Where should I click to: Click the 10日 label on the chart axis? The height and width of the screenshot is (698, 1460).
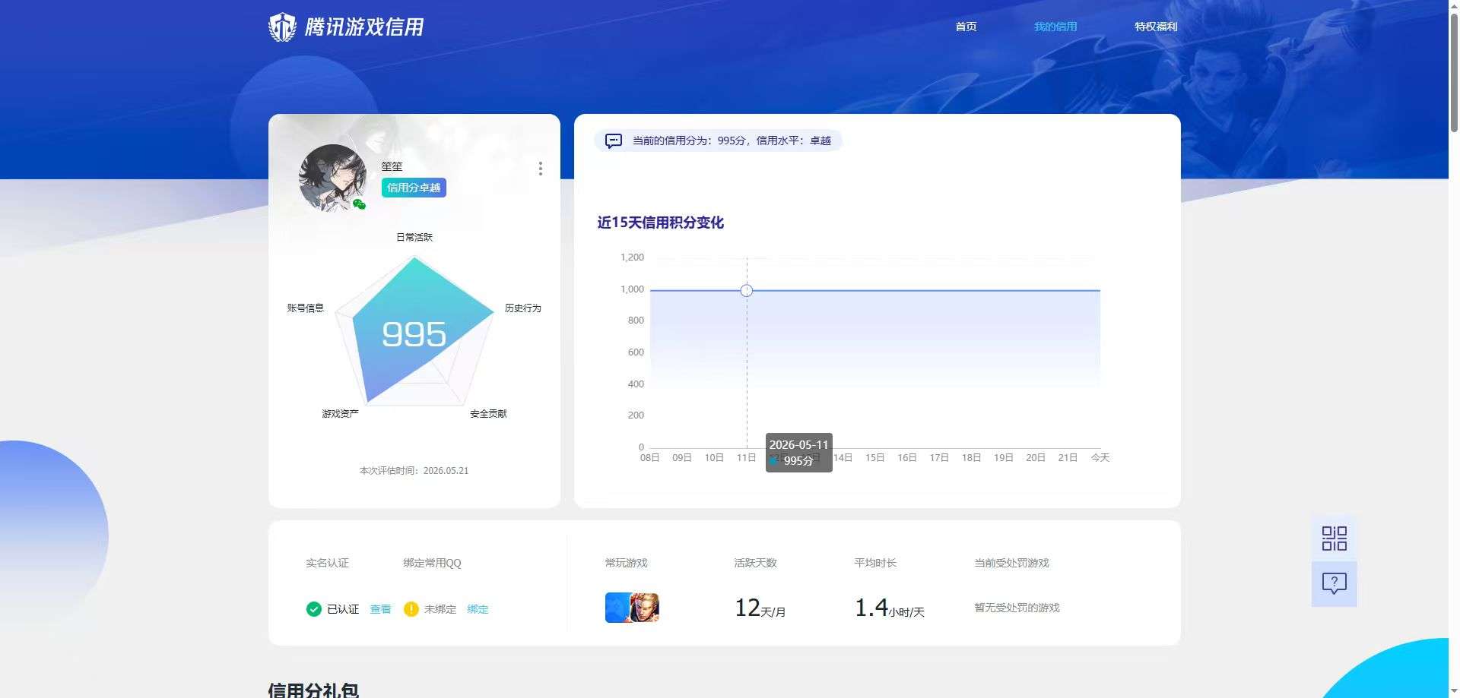(714, 457)
